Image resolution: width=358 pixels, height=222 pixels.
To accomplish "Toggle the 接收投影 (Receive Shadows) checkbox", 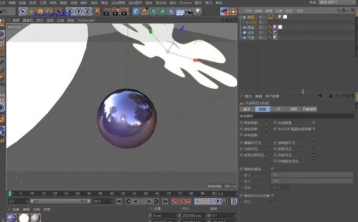I will [267, 129].
